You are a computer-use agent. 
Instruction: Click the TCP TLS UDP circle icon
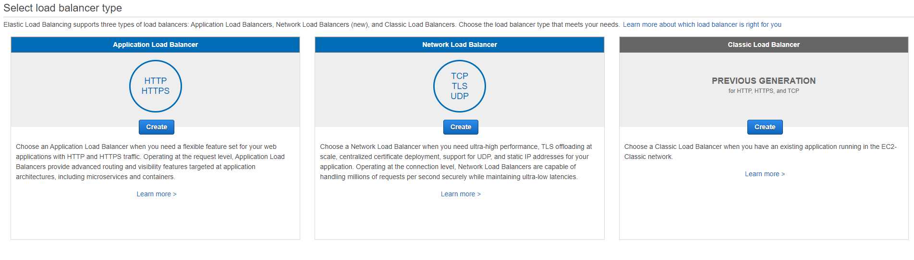460,86
